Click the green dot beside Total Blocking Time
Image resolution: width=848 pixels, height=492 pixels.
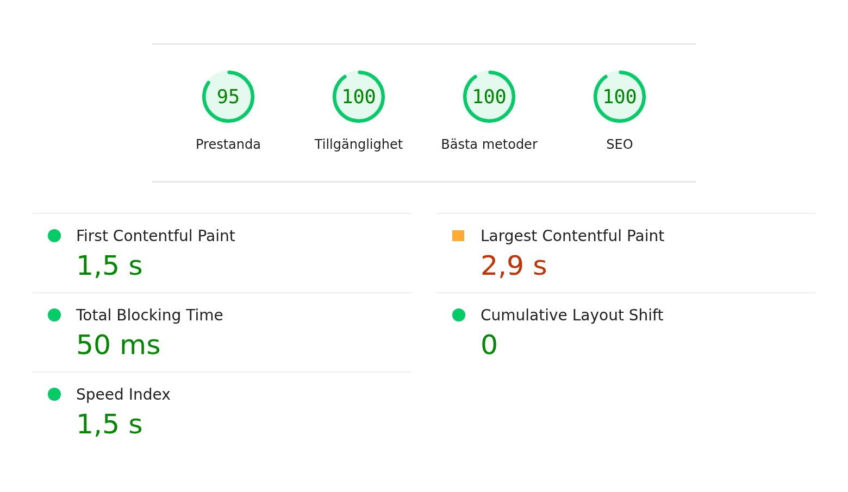click(x=54, y=315)
